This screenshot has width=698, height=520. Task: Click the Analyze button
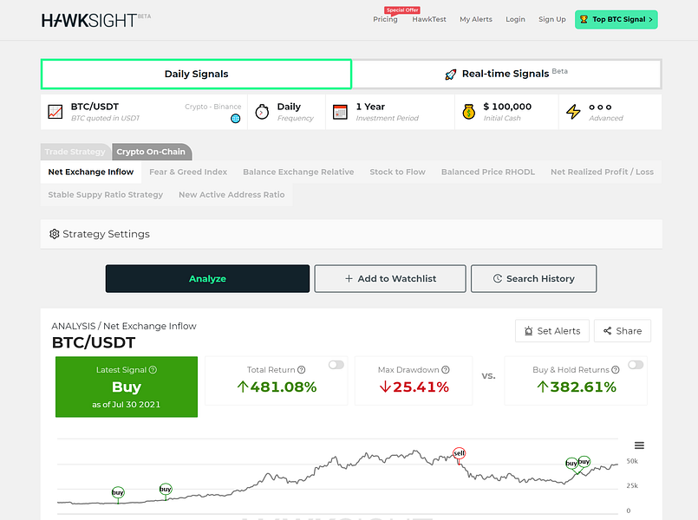pyautogui.click(x=207, y=278)
